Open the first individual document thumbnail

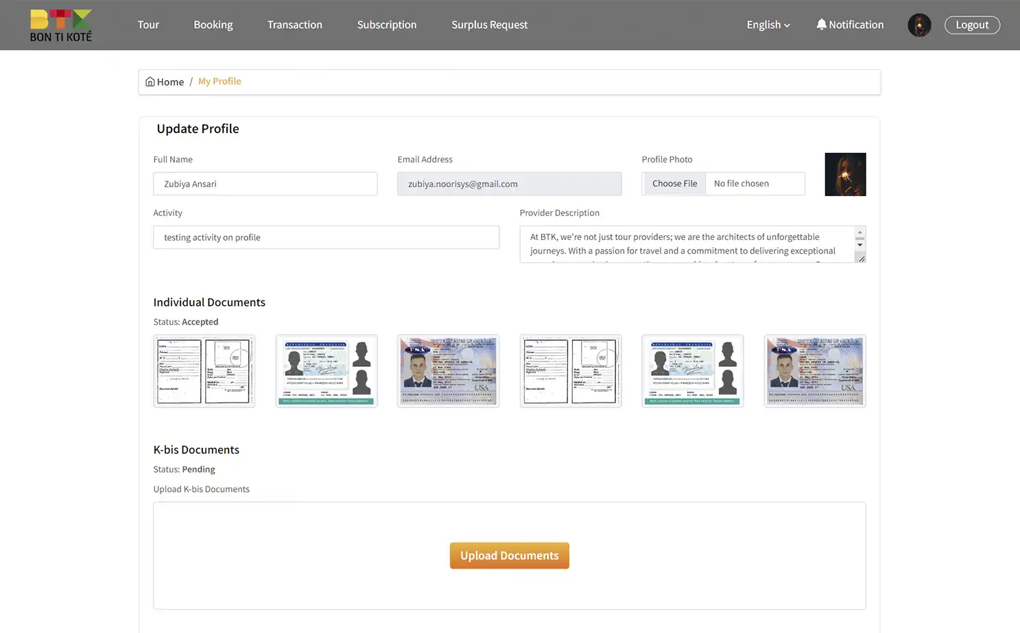point(204,370)
